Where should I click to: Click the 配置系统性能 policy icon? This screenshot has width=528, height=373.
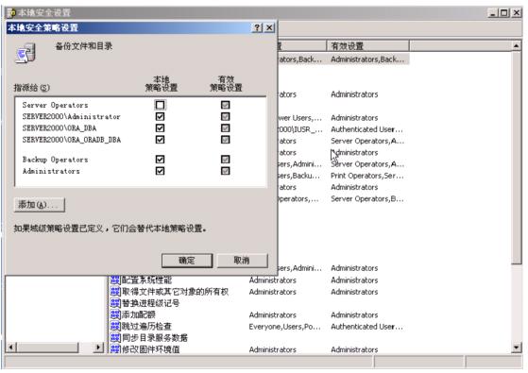click(115, 280)
